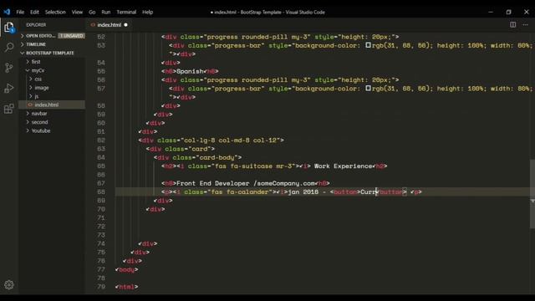This screenshot has width=535, height=301.
Task: Click the closing body tag on line 77
Action: tap(126, 269)
